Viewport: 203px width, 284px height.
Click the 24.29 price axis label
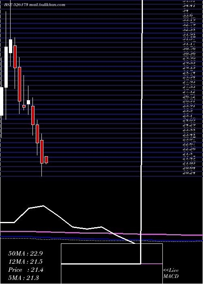189,125
